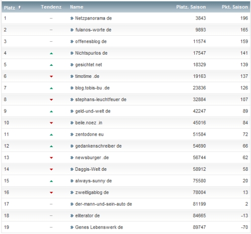Open the always-sunny de link

click(93, 181)
